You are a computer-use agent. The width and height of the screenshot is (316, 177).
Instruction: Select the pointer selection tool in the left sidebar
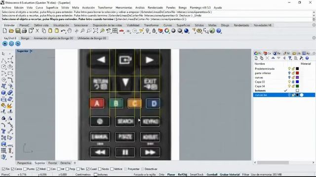pos(3,54)
